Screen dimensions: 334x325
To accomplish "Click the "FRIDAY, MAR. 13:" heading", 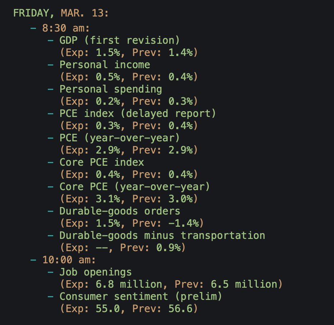I will 61,13.
